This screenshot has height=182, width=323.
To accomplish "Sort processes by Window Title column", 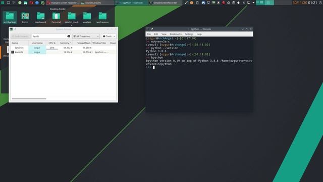I will (100, 43).
